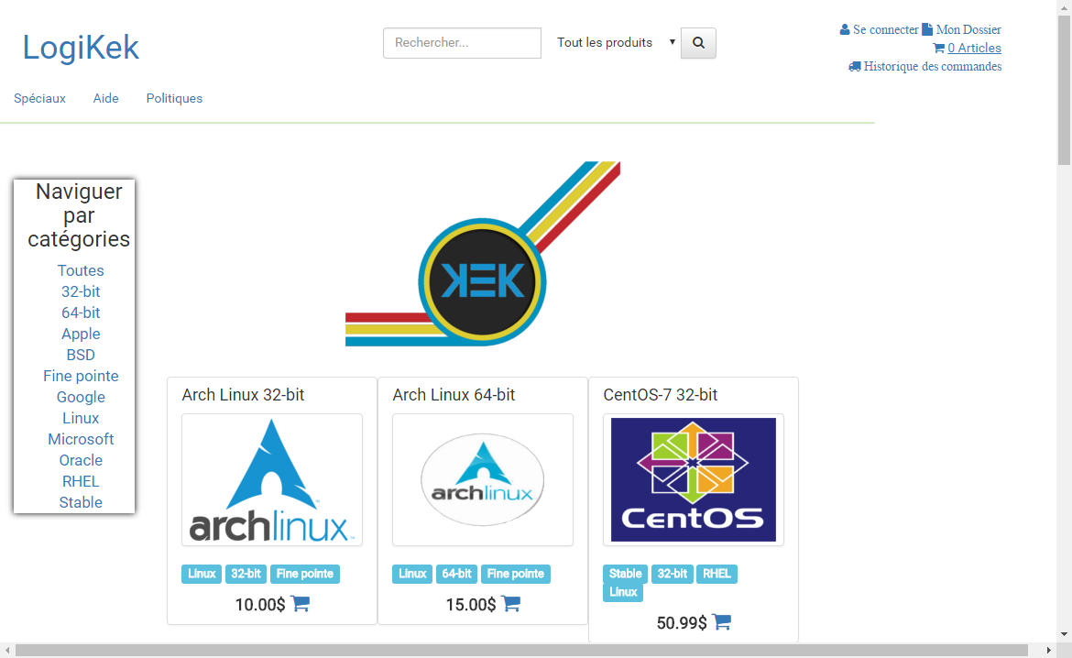The image size is (1072, 658).
Task: Open the Se connecter login link
Action: pyautogui.click(x=885, y=29)
